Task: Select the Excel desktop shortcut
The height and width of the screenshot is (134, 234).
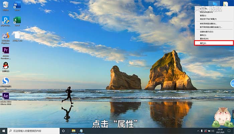Action: click(17, 21)
